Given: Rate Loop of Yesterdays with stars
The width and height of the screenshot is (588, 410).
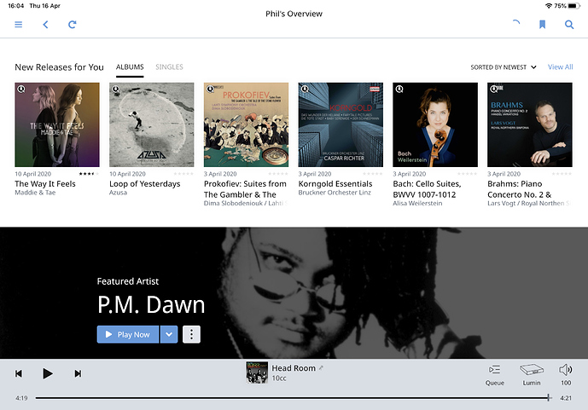Looking at the screenshot, I should (183, 174).
